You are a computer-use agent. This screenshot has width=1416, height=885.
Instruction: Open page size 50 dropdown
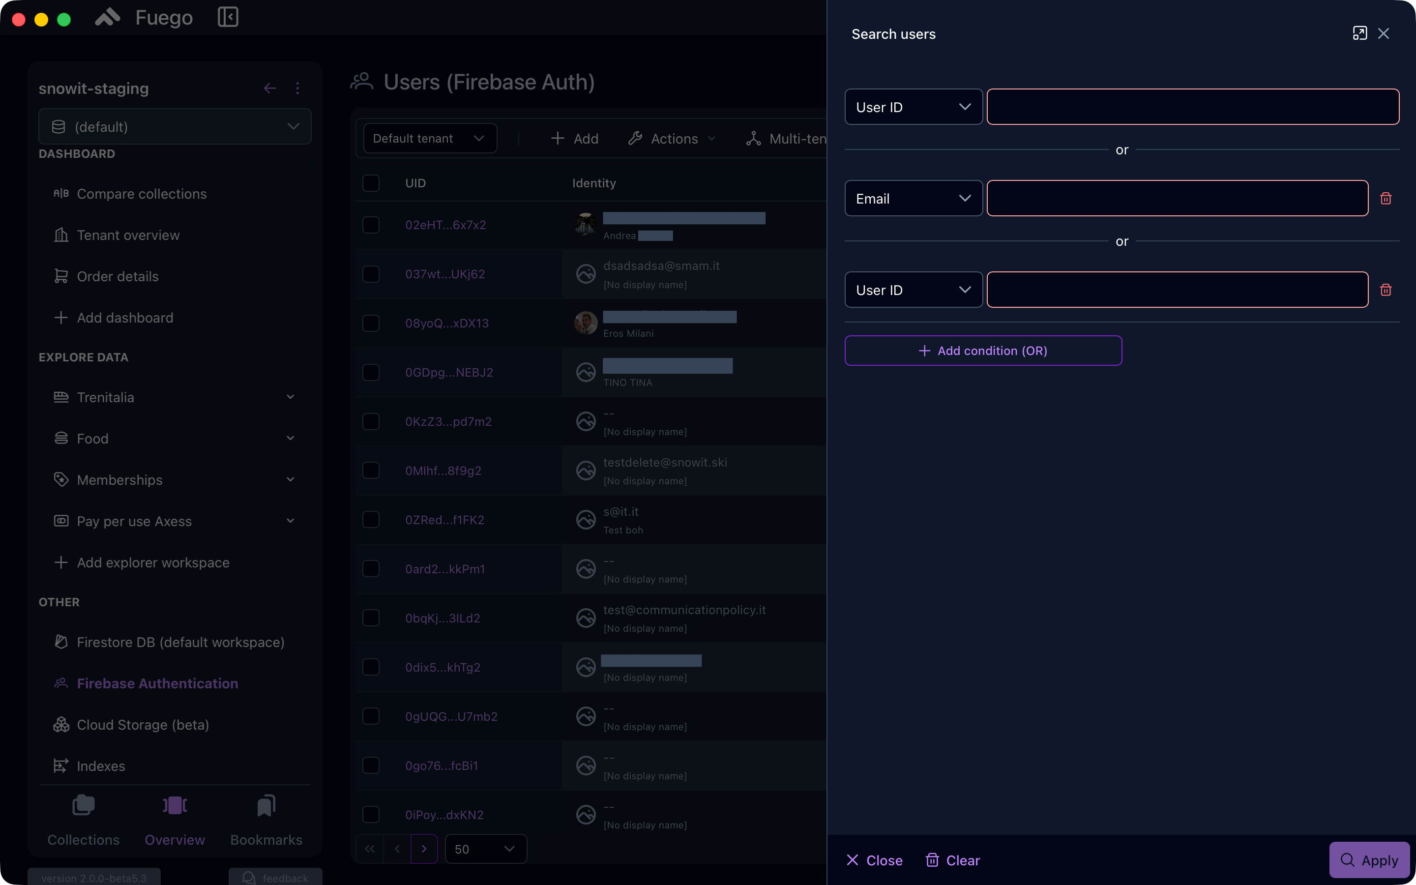click(x=486, y=849)
